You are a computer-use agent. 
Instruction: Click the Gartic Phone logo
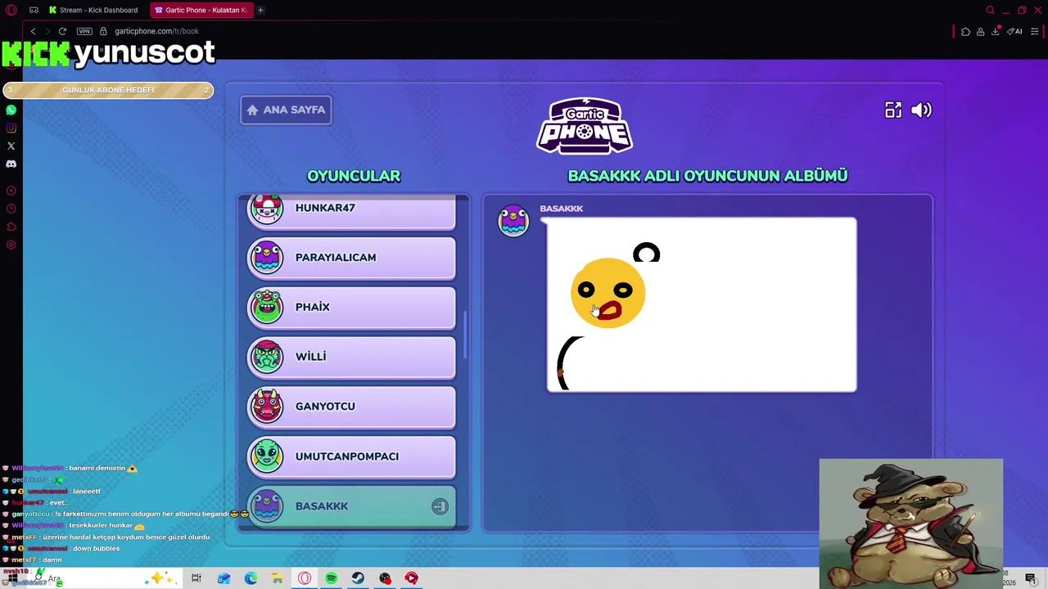point(585,125)
